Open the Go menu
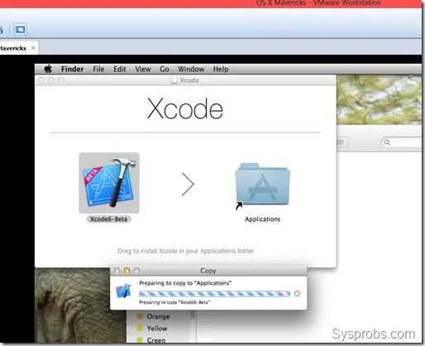425x346 pixels. pos(165,69)
